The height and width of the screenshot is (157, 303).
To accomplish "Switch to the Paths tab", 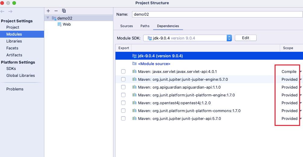I will pyautogui.click(x=145, y=26).
